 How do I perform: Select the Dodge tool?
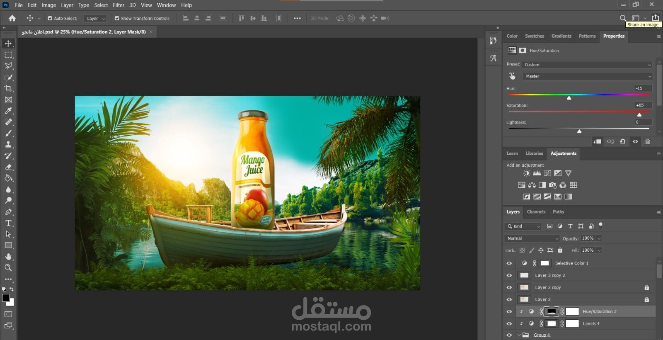8,200
